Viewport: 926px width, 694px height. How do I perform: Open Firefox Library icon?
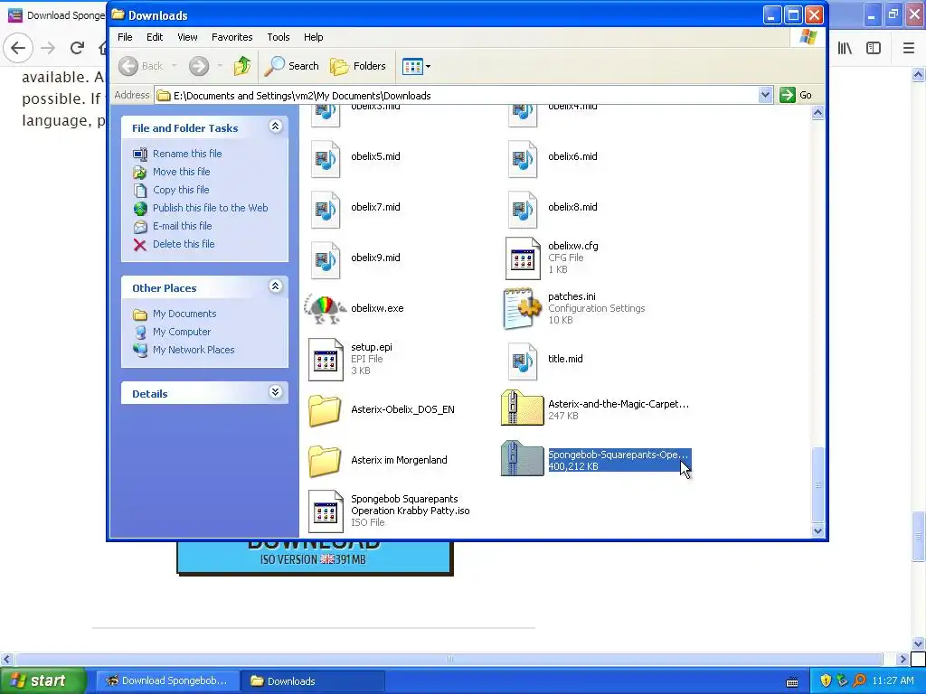point(846,48)
